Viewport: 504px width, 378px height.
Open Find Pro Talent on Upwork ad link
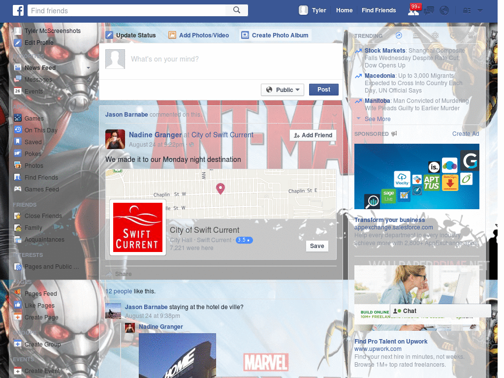click(x=390, y=342)
